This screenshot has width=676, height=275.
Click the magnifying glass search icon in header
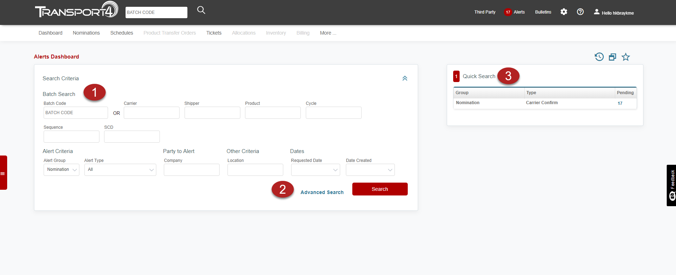tap(201, 10)
